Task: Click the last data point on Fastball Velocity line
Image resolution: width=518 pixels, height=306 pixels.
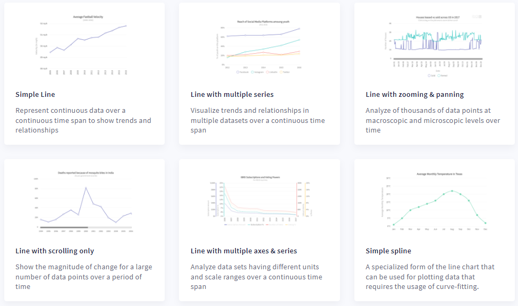Action: click(126, 26)
